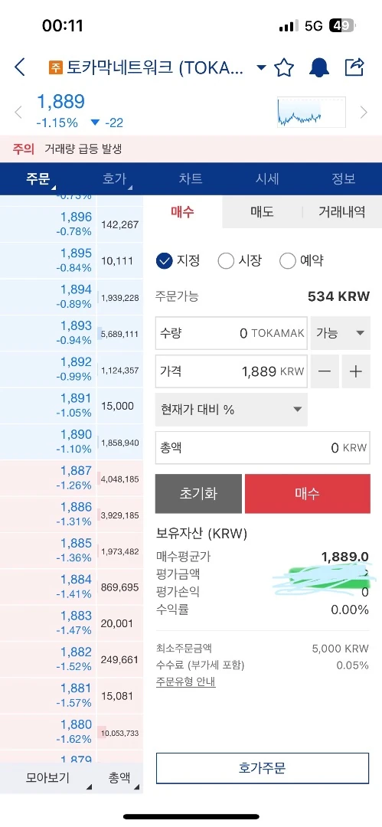Tap the red 매수 buy button
The height and width of the screenshot is (827, 382).
tap(308, 494)
